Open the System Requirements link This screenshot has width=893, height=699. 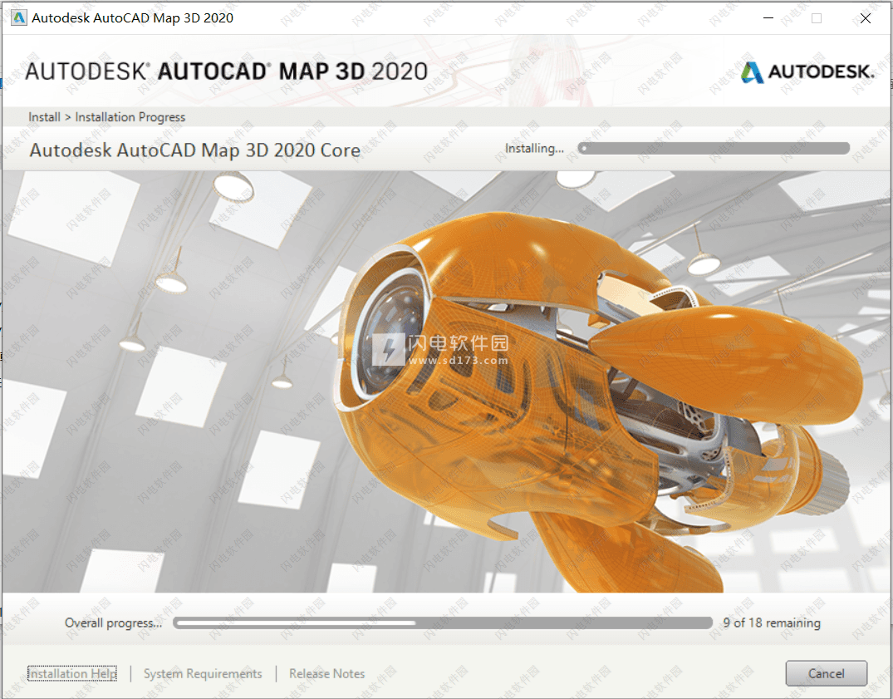tap(203, 673)
